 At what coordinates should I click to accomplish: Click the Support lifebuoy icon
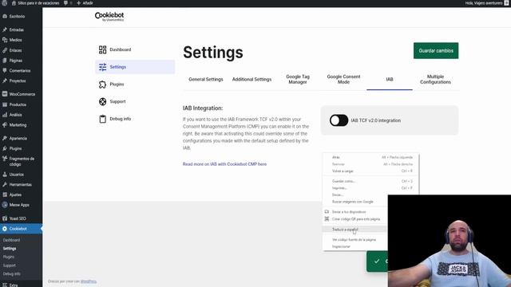pyautogui.click(x=103, y=101)
